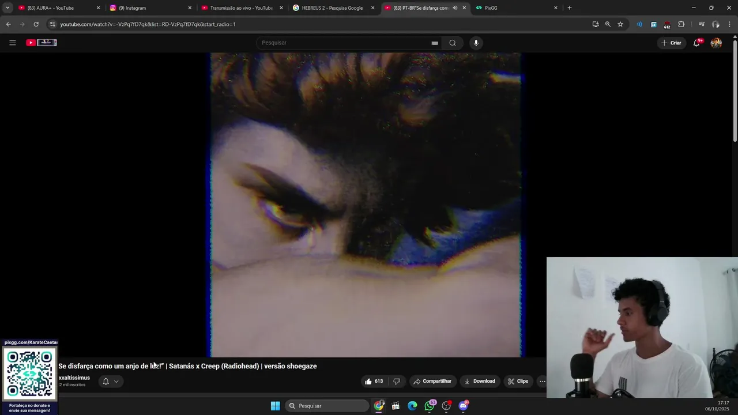
Task: Open YouTube notifications bell at top right
Action: 696,43
